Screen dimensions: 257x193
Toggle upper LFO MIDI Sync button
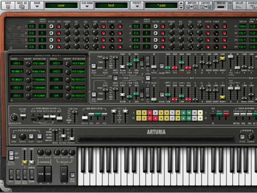93,66
